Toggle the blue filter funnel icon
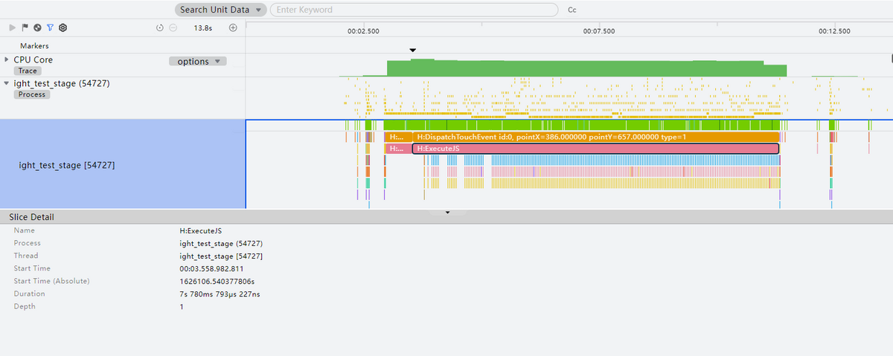The image size is (893, 356). click(x=50, y=27)
